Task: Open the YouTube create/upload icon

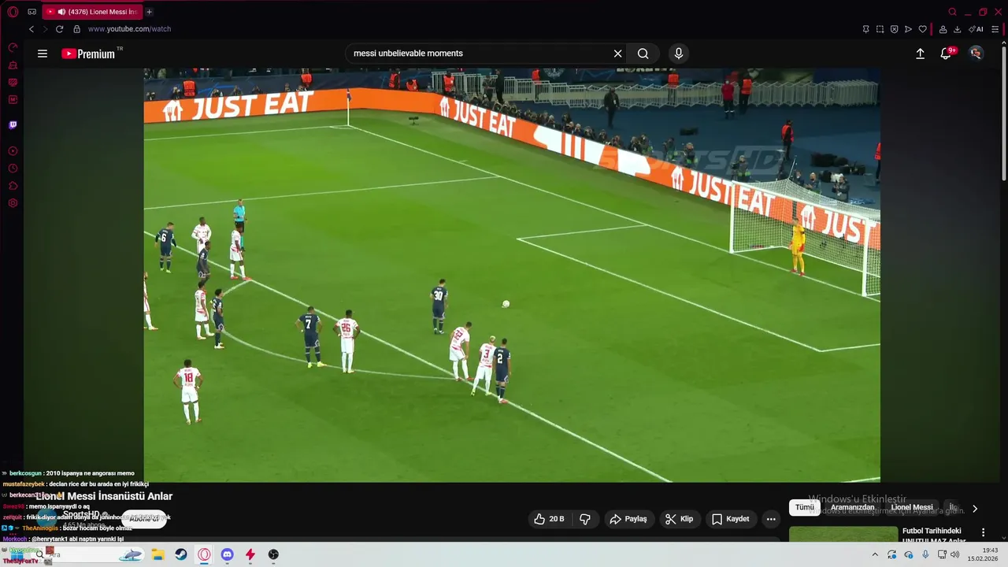Action: [920, 54]
